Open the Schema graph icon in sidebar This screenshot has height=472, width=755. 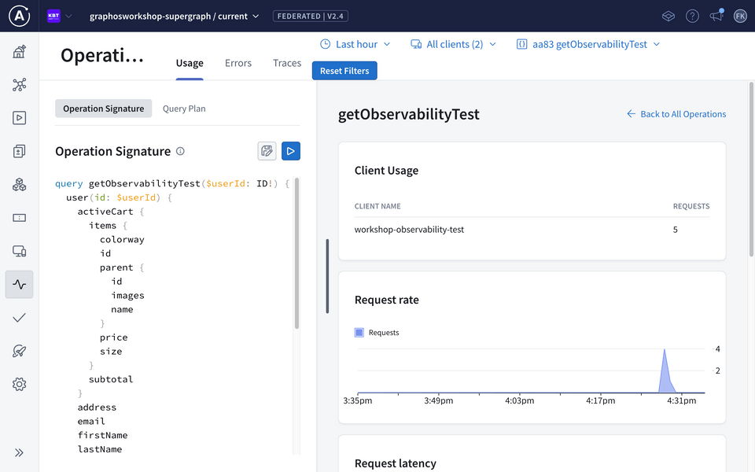pyautogui.click(x=19, y=85)
